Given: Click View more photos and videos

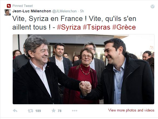Looking at the screenshot, I should 131,110.
